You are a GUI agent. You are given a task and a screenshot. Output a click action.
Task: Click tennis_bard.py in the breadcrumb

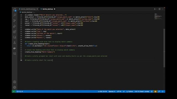point(27,12)
